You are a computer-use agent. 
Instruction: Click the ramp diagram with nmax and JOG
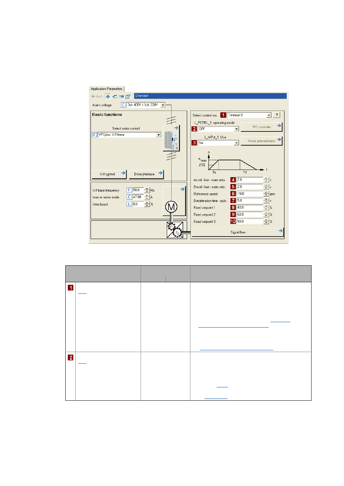tap(233, 162)
